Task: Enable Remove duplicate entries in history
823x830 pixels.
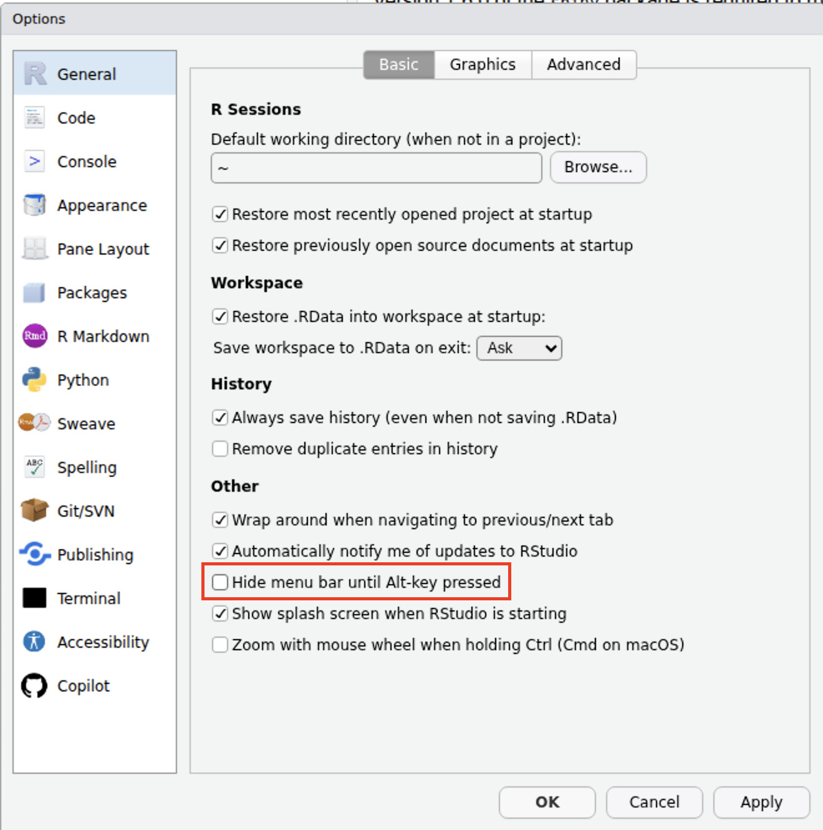Action: tap(219, 448)
